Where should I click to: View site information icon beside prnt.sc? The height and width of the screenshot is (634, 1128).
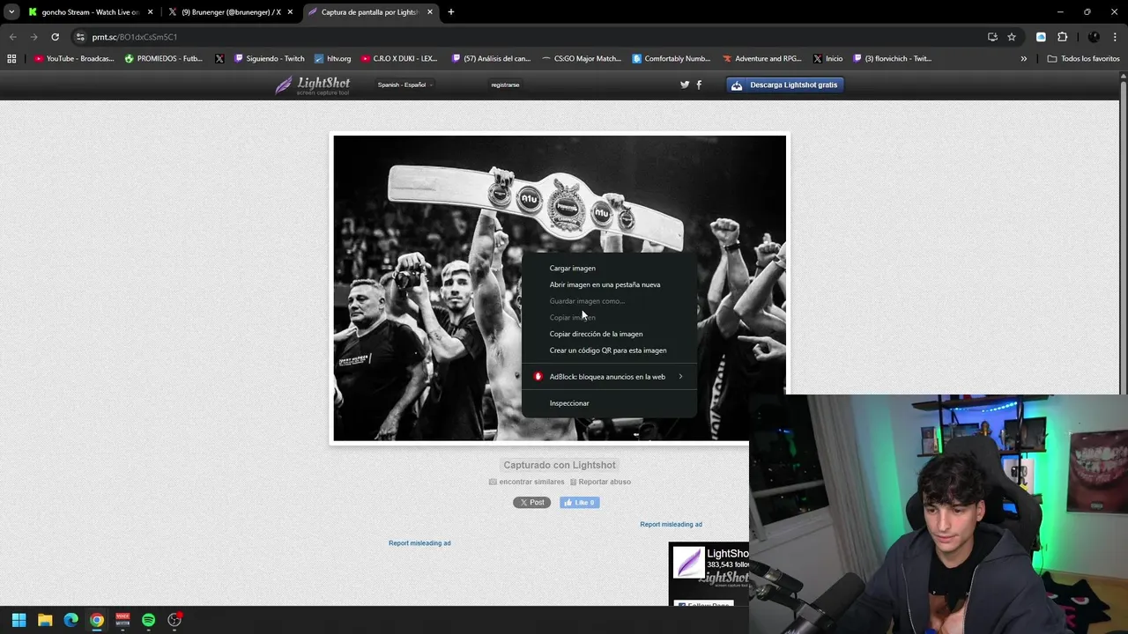(x=80, y=37)
